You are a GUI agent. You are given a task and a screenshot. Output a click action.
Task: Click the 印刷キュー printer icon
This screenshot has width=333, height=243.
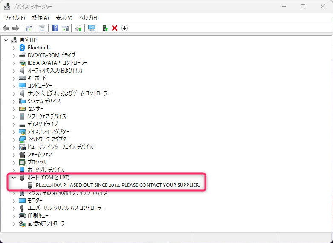coord(22,216)
